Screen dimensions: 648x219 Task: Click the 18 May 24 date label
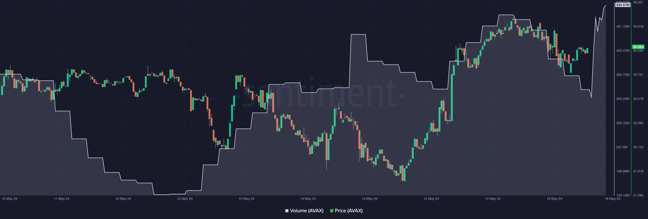[x=613, y=199]
